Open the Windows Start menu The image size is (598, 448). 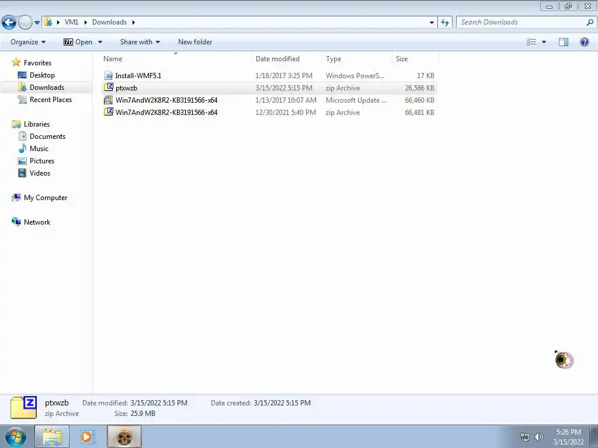pyautogui.click(x=16, y=436)
